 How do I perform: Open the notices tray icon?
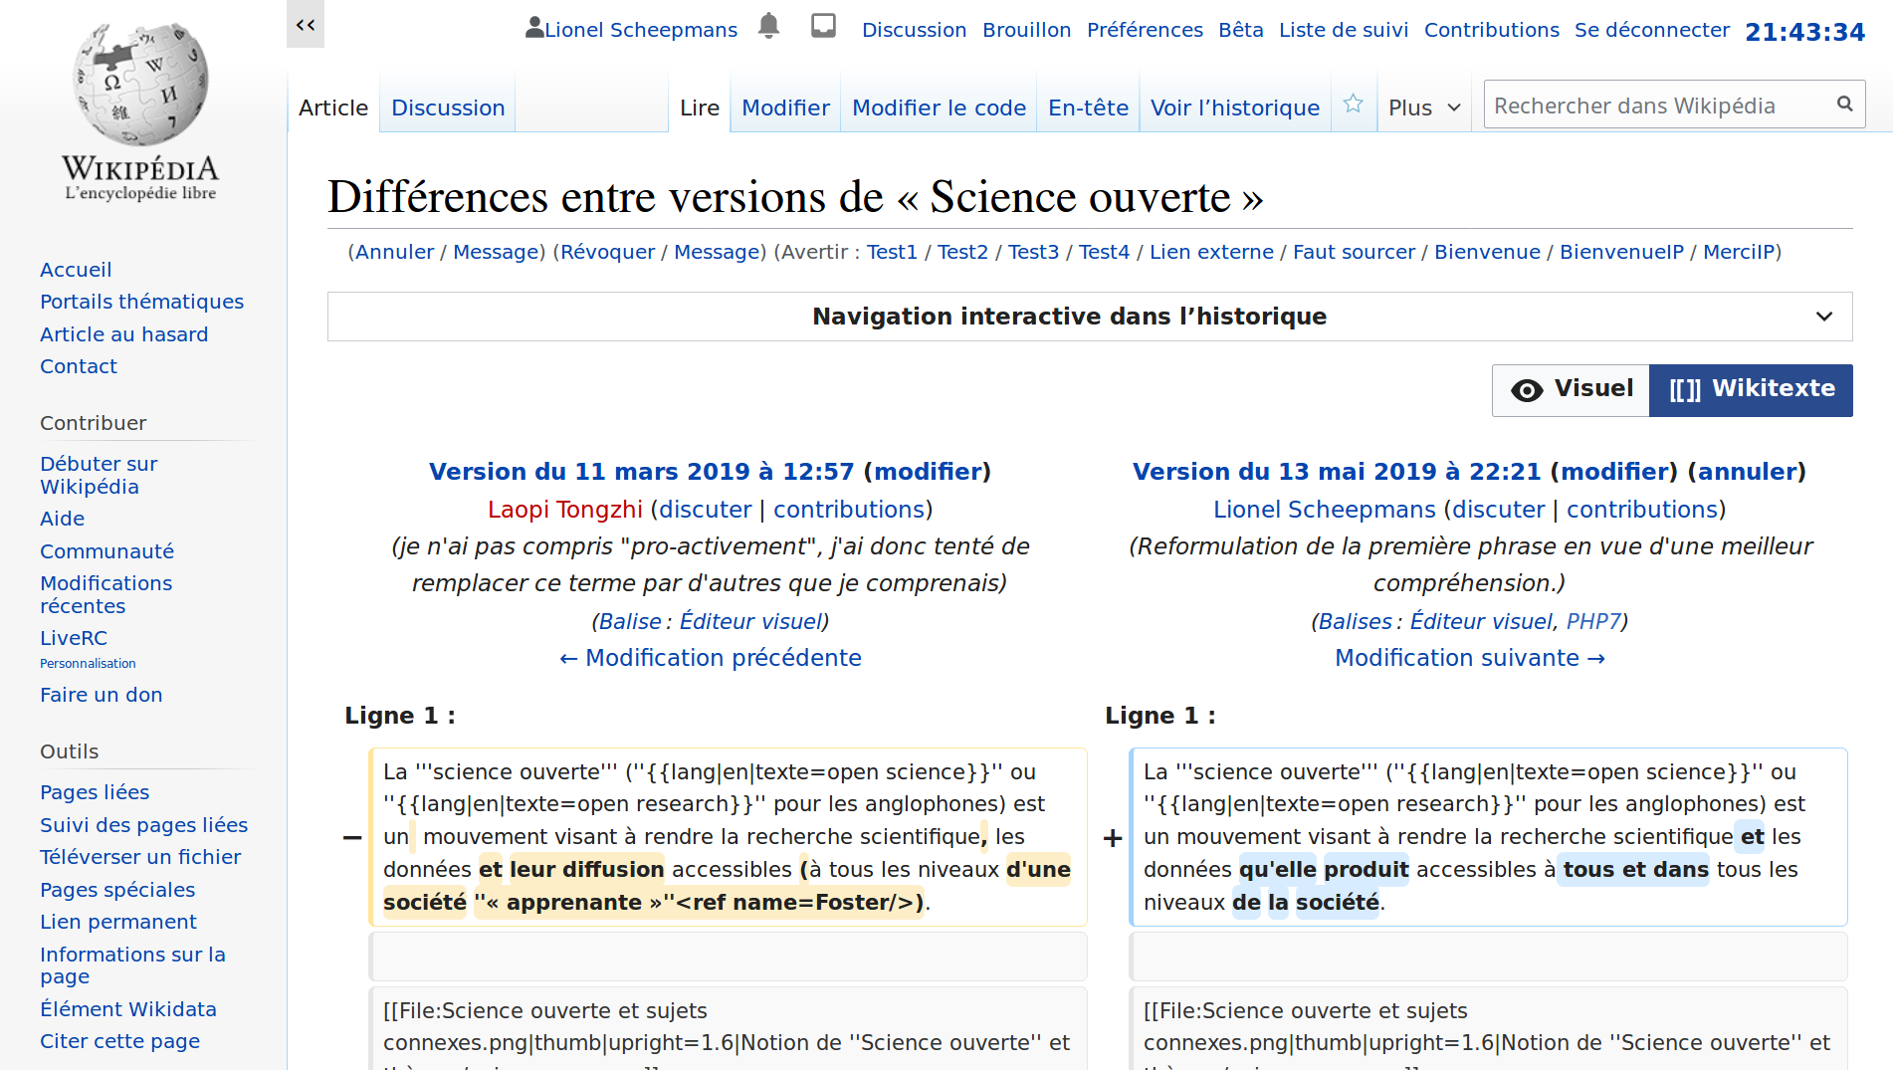pyautogui.click(x=823, y=26)
